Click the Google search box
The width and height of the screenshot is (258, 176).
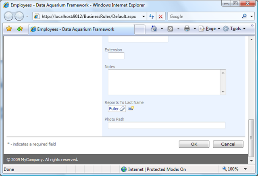(x=205, y=17)
